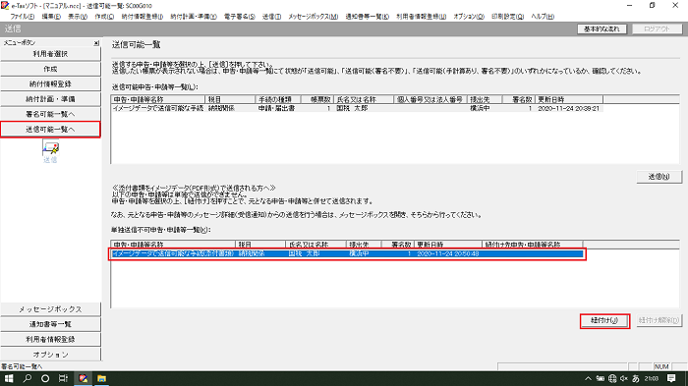The height and width of the screenshot is (386, 688).
Task: Click the 送信(N) button
Action: click(x=659, y=177)
